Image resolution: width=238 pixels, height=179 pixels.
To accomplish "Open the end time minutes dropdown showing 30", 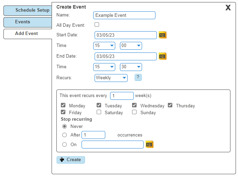I will pos(131,67).
